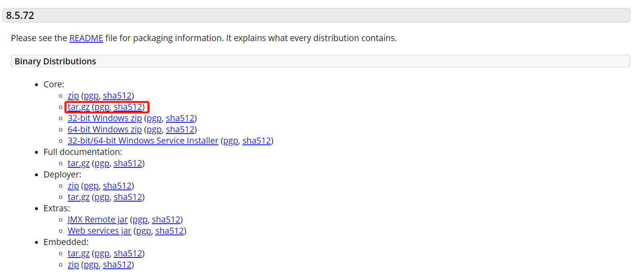Open the pgp for Windows Service Installer

click(231, 141)
